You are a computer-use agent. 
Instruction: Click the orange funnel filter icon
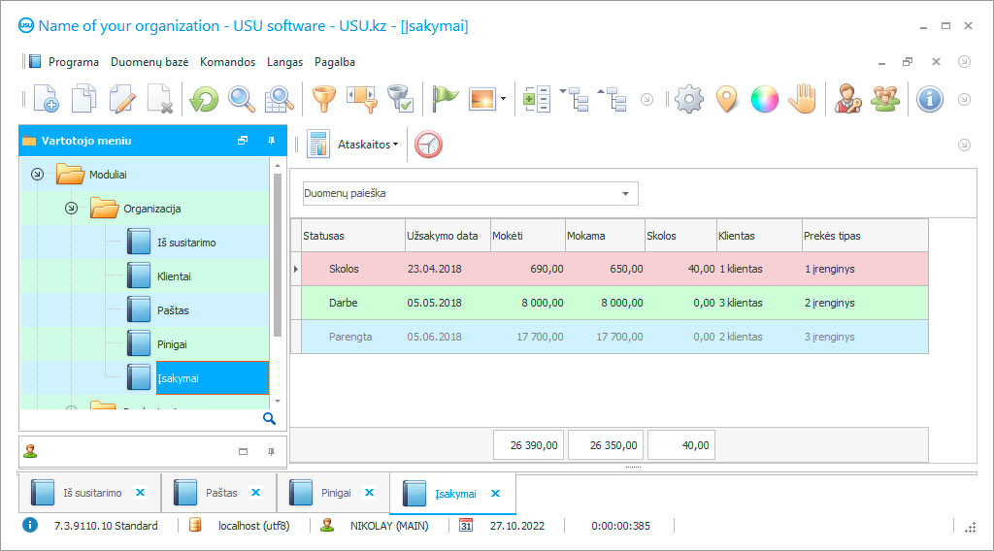322,99
